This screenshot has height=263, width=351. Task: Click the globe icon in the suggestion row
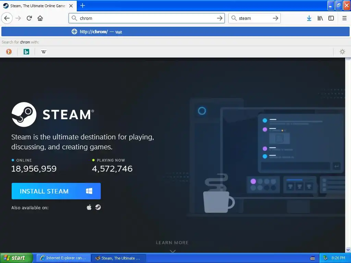coord(74,32)
